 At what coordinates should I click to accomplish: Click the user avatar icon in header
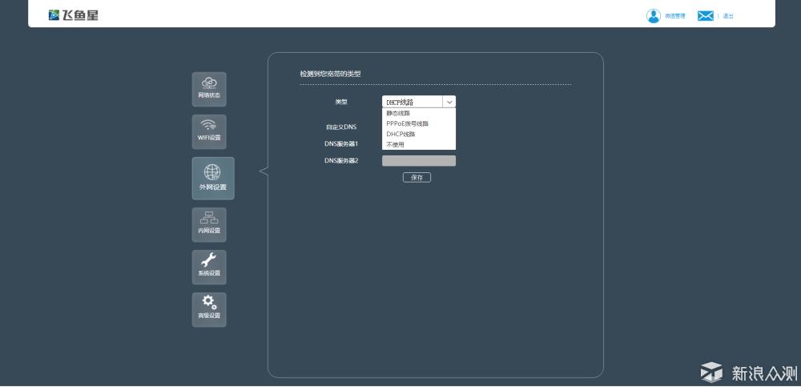tap(654, 16)
